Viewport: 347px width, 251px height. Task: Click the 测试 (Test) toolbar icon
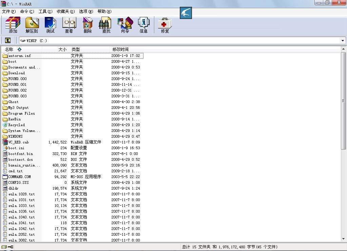tap(50, 25)
